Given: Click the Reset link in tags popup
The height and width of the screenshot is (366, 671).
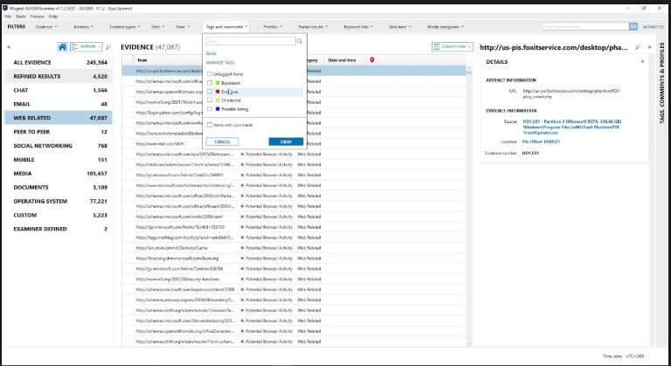Looking at the screenshot, I should click(x=211, y=53).
